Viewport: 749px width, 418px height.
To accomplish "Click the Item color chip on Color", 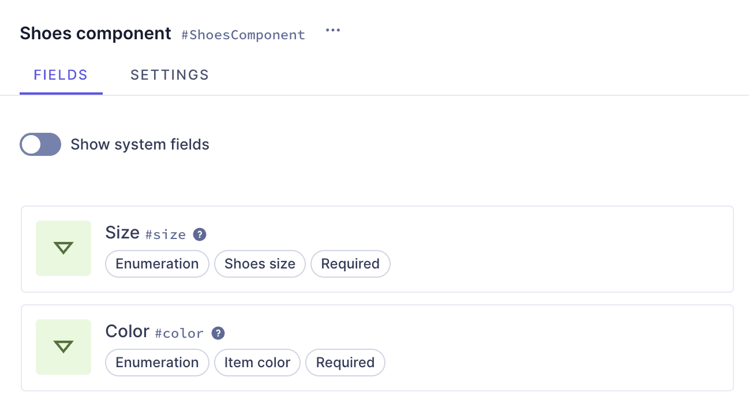I will pyautogui.click(x=257, y=363).
